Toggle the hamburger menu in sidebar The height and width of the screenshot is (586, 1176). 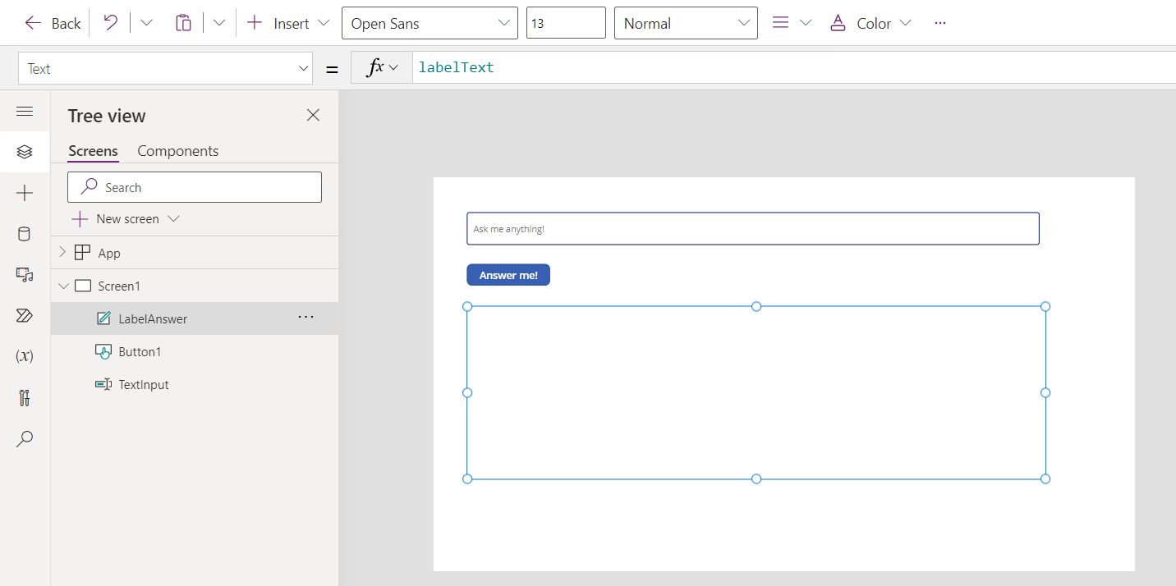tap(25, 112)
